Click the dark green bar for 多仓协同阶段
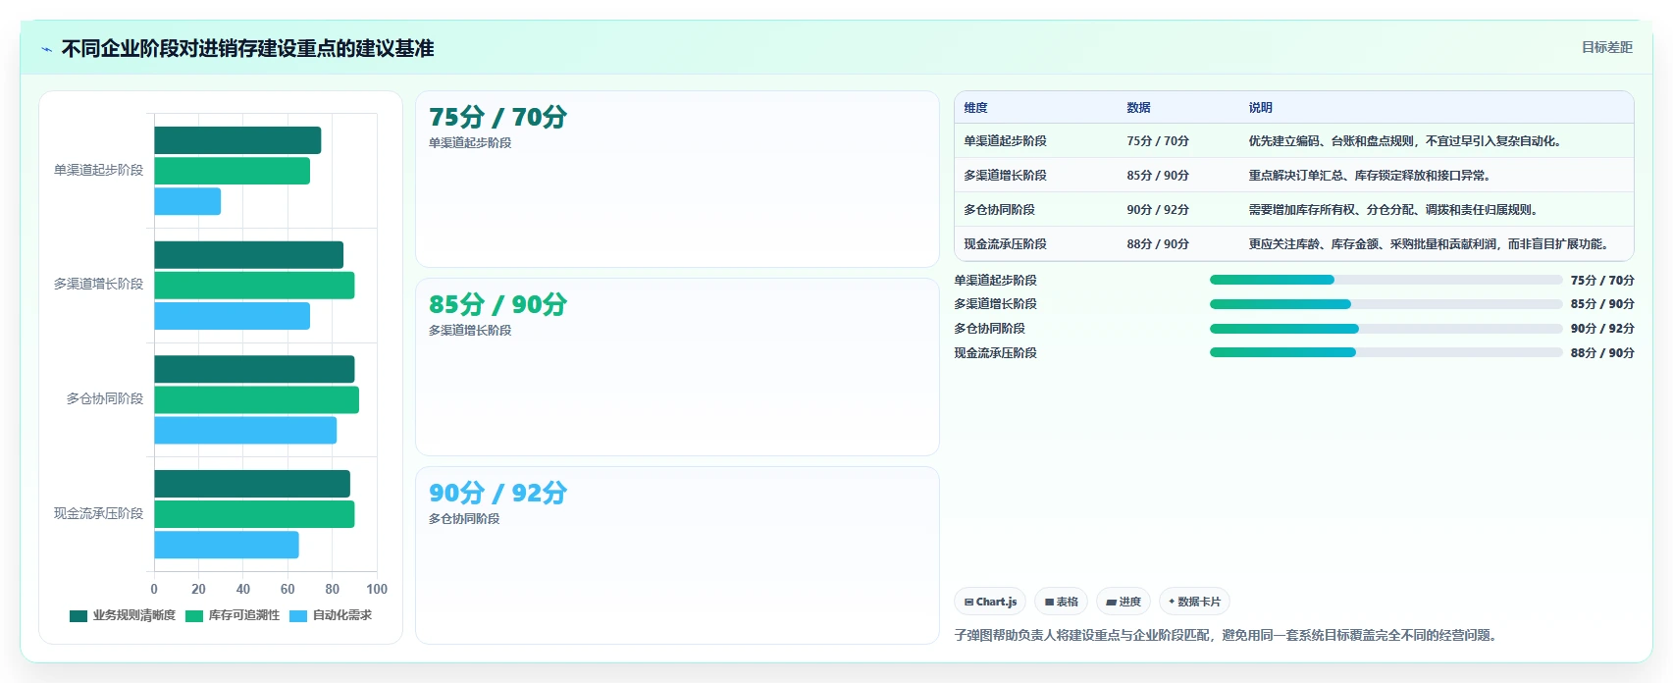The image size is (1673, 683). click(x=254, y=369)
